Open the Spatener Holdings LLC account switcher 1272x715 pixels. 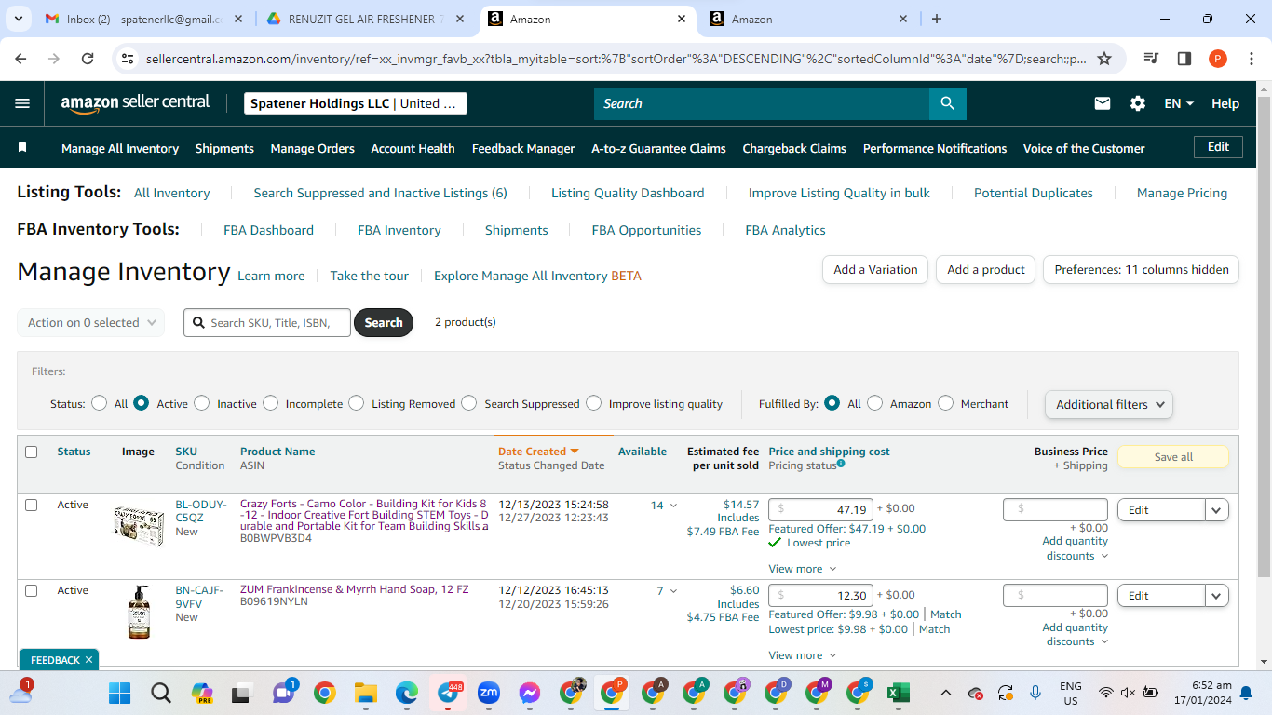click(x=356, y=103)
